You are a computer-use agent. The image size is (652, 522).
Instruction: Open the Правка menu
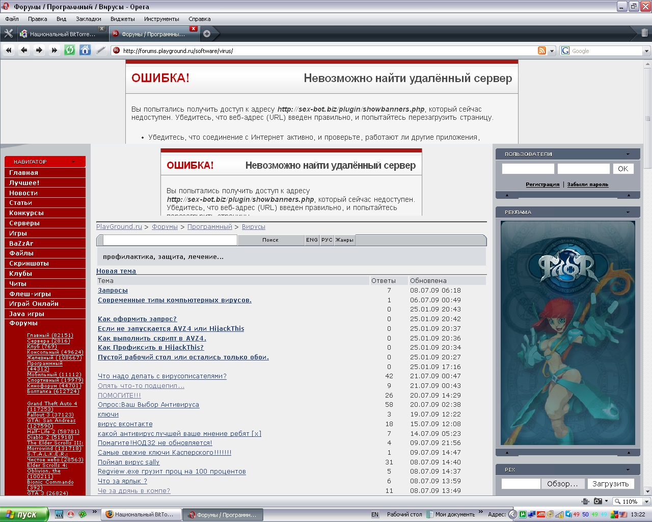coord(38,19)
